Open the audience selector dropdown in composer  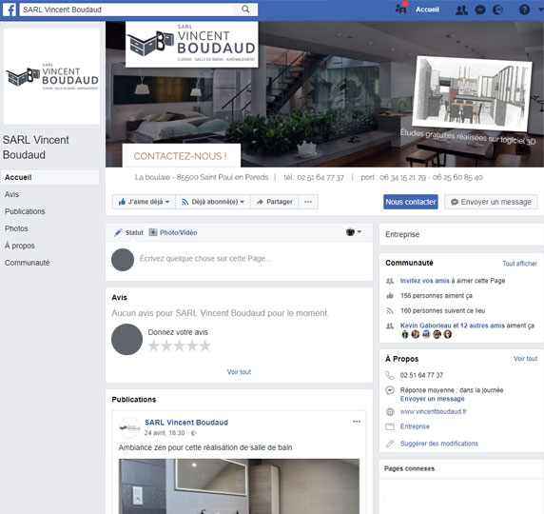coord(354,232)
